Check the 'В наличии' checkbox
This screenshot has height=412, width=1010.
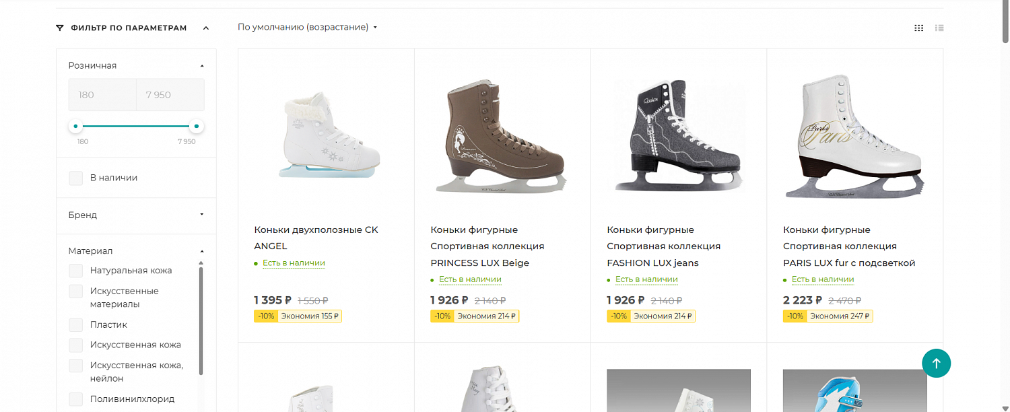(x=76, y=178)
